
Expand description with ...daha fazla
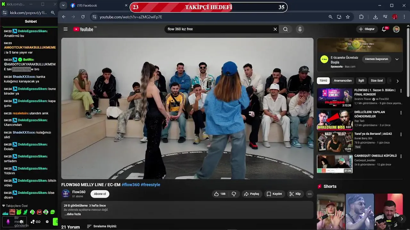pos(72,214)
